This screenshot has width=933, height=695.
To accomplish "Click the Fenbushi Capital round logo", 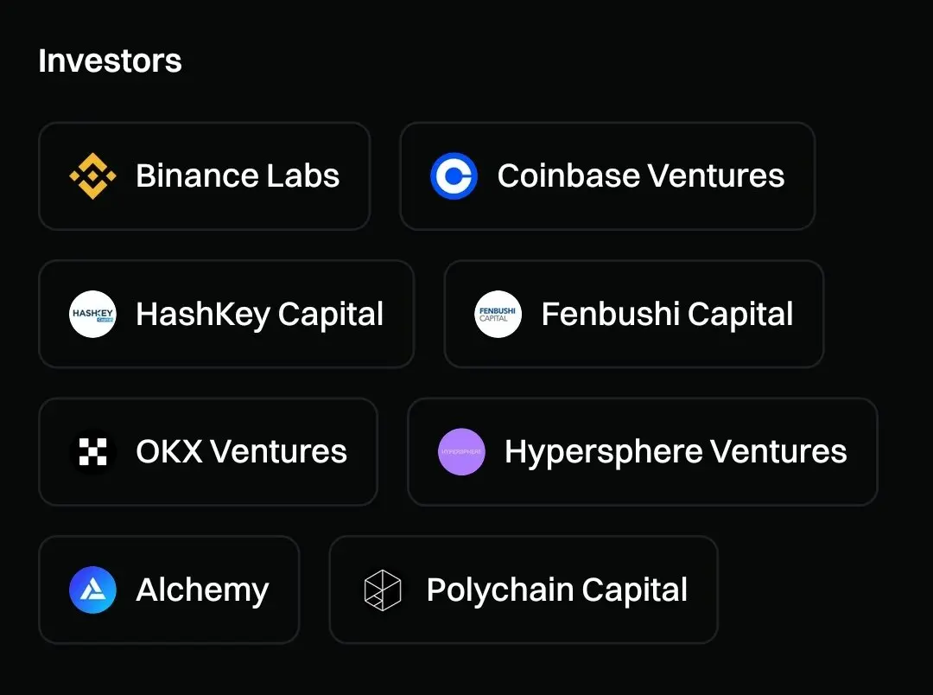I will click(x=498, y=314).
